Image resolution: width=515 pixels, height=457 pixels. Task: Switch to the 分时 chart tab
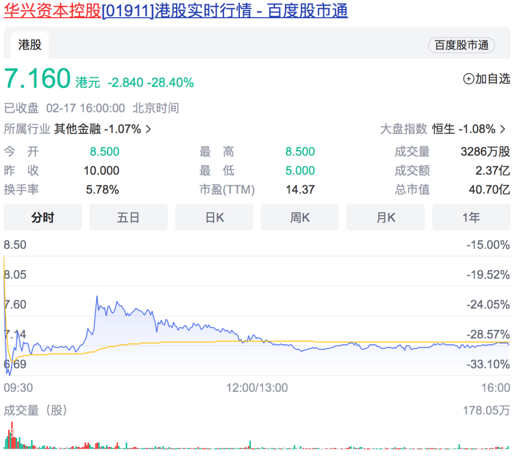(x=43, y=217)
